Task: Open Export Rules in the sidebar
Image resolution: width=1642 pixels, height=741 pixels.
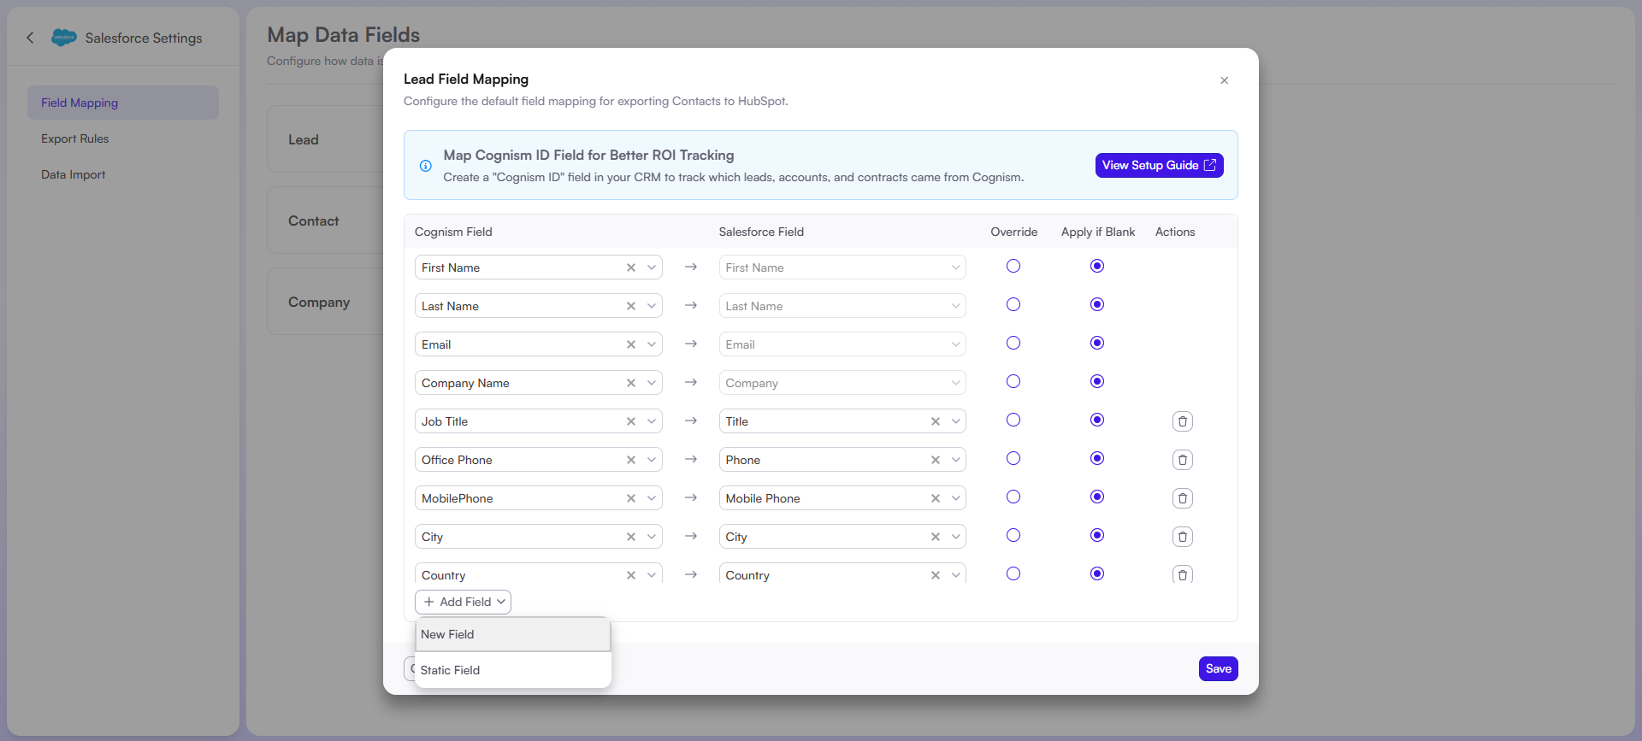Action: [75, 138]
